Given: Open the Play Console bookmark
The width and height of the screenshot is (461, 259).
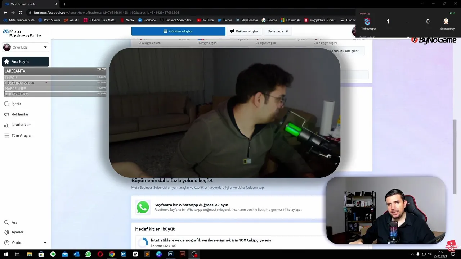Looking at the screenshot, I should coord(247,20).
